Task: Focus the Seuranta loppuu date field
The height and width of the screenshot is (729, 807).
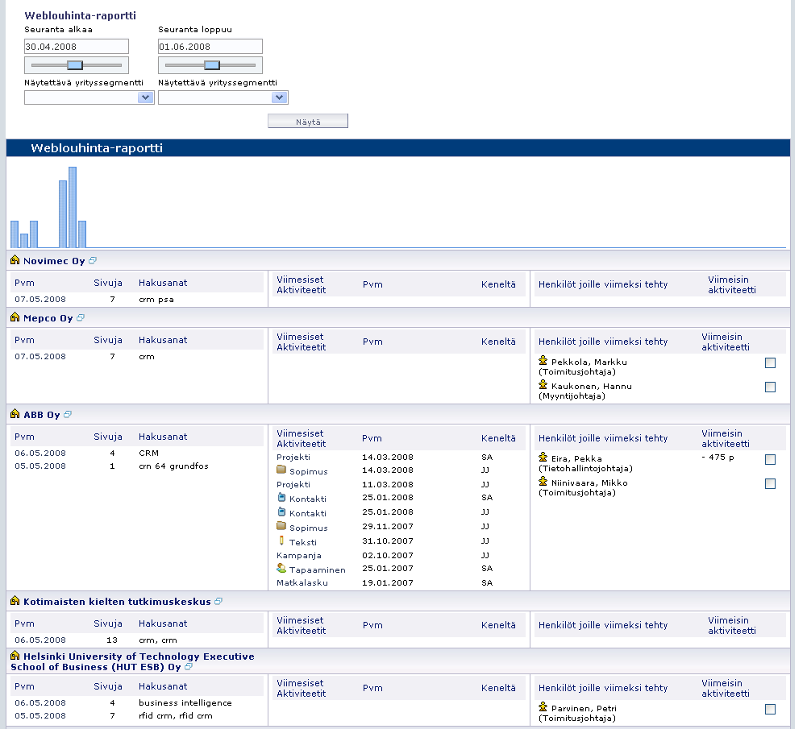Action: point(210,46)
